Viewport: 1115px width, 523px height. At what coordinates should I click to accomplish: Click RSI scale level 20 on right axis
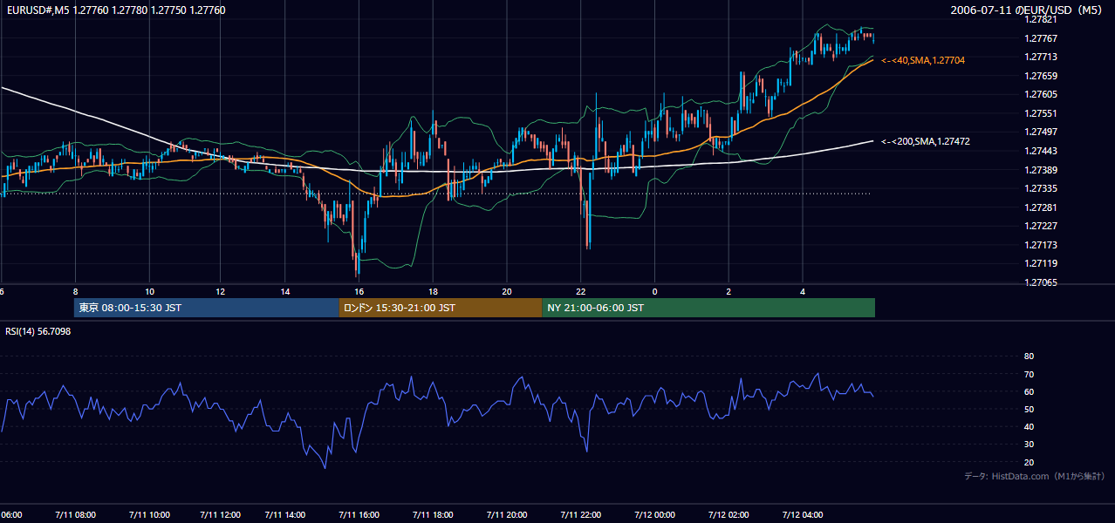(1029, 462)
